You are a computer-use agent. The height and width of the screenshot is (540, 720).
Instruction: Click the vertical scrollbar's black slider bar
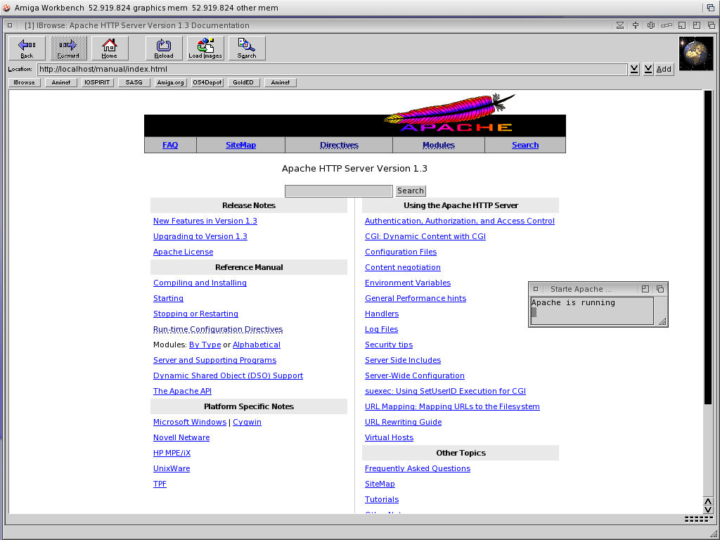tap(707, 246)
